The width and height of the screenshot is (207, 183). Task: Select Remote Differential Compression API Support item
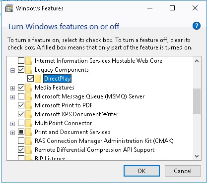94,150
